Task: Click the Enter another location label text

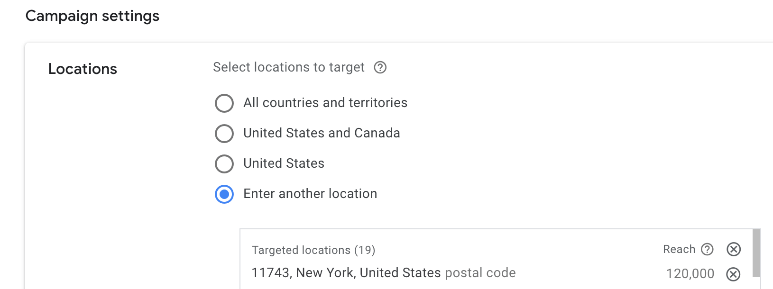Action: coord(310,194)
